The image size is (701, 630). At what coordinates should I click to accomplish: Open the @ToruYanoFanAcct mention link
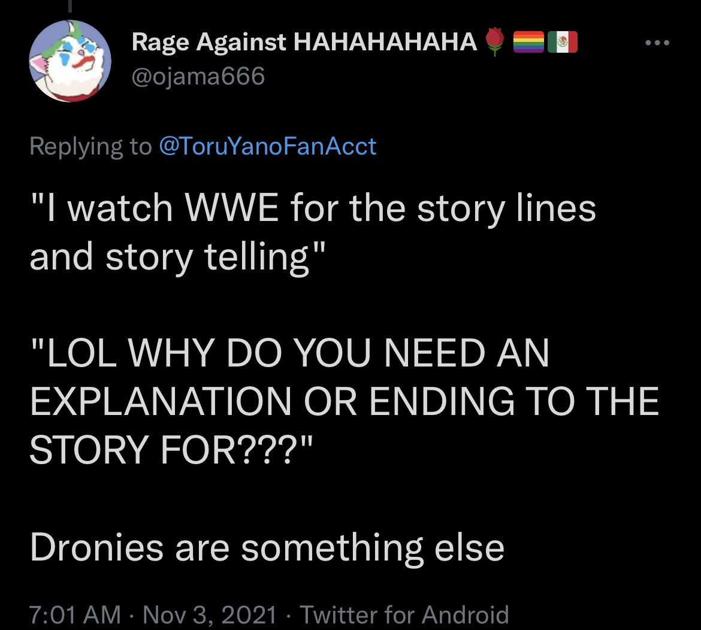267,146
